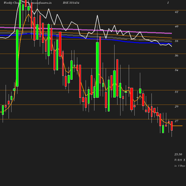Click the price axis label 31
The width and height of the screenshot is (186, 186).
(x=176, y=92)
